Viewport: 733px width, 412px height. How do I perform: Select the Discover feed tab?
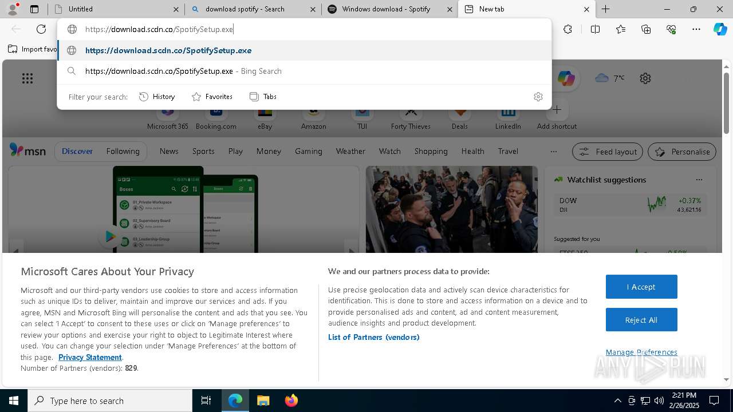pyautogui.click(x=77, y=151)
